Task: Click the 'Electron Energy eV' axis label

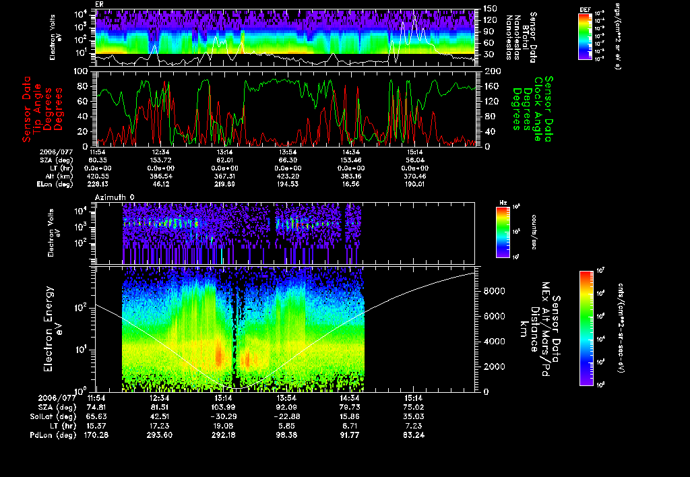Action: [x=53, y=329]
